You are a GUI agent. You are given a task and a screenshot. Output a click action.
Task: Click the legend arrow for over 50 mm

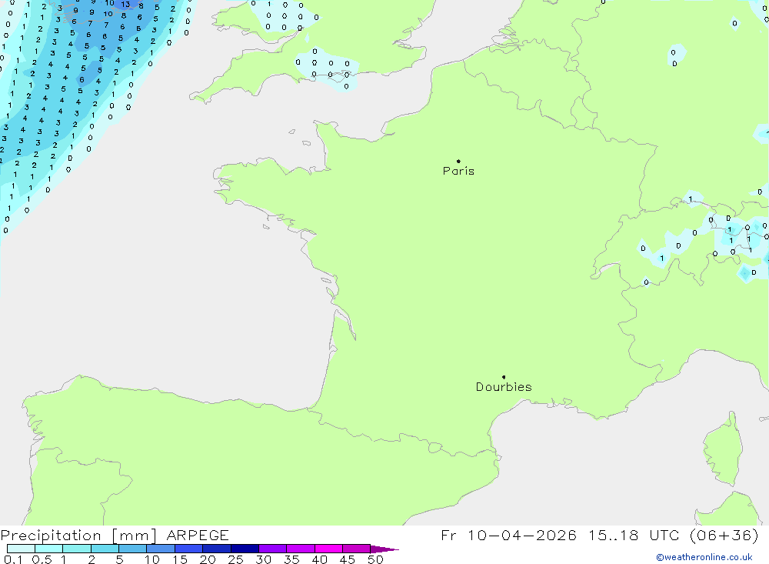point(384,549)
